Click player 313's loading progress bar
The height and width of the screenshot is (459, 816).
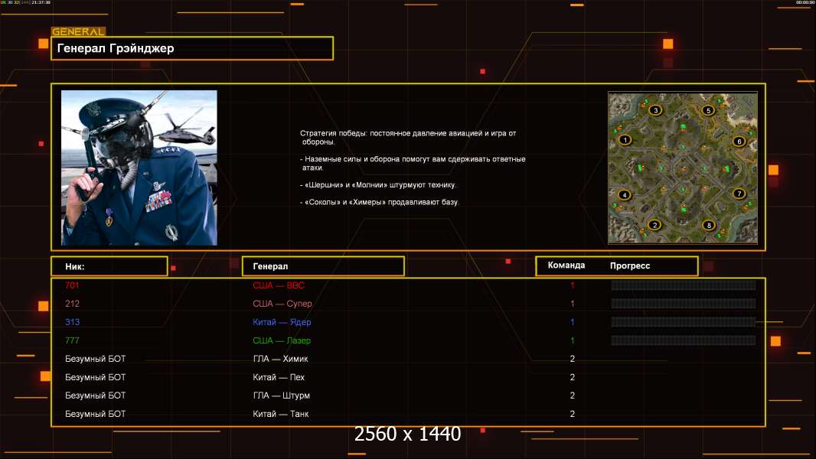pos(683,322)
